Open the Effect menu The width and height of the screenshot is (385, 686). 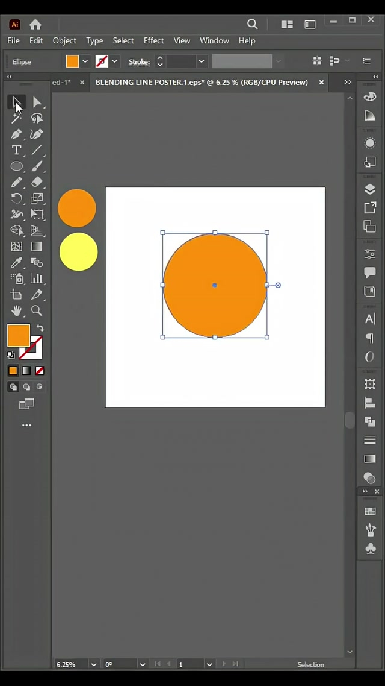pos(153,40)
